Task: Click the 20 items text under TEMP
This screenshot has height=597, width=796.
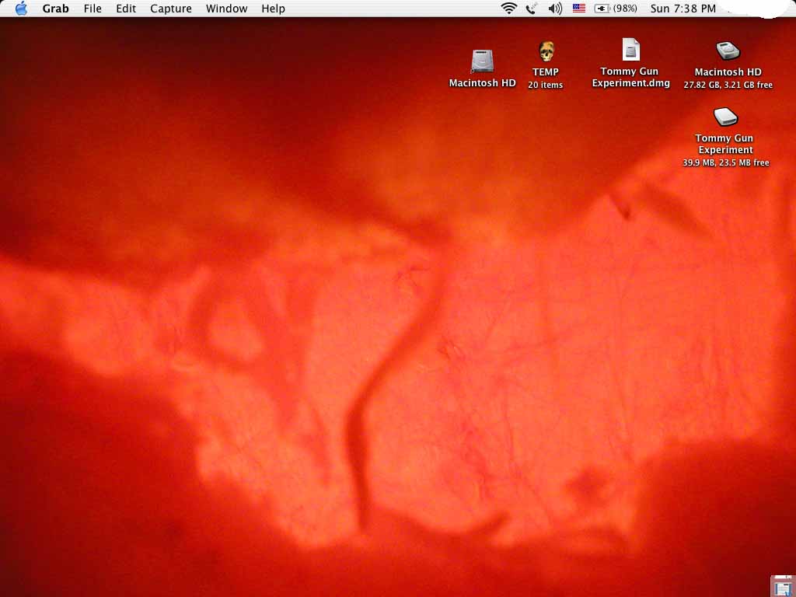Action: [545, 86]
